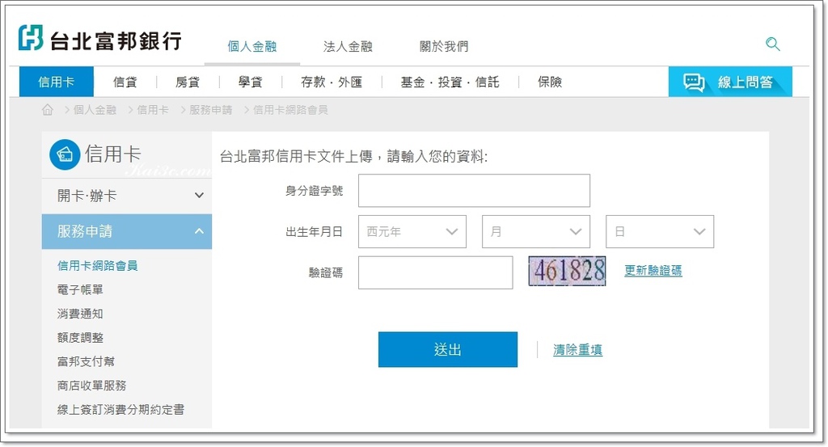The image size is (828, 447).
Task: Open the 日 day dropdown
Action: click(x=660, y=231)
